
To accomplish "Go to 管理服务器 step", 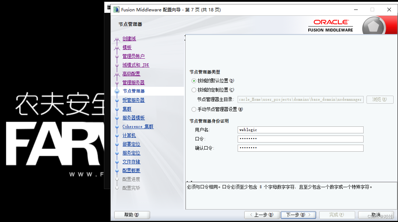I will point(134,82).
